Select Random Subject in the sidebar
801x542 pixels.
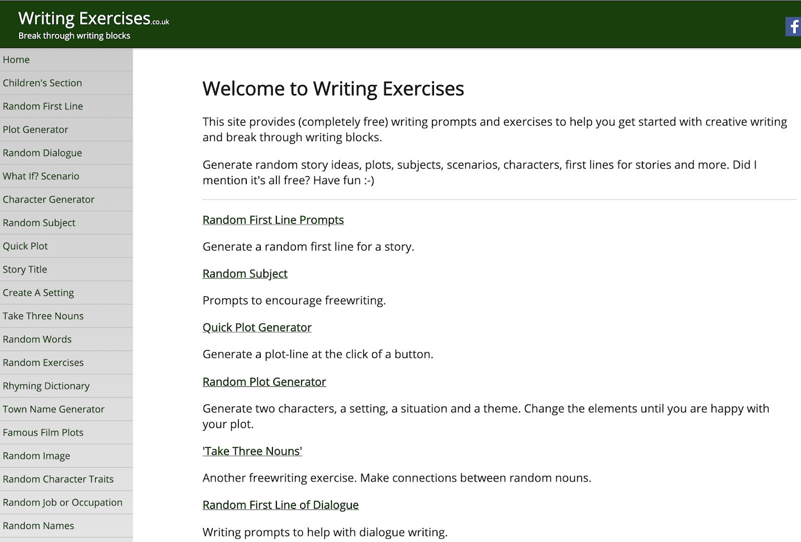(x=39, y=223)
